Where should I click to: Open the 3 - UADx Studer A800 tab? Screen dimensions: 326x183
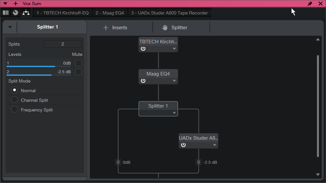tap(169, 13)
